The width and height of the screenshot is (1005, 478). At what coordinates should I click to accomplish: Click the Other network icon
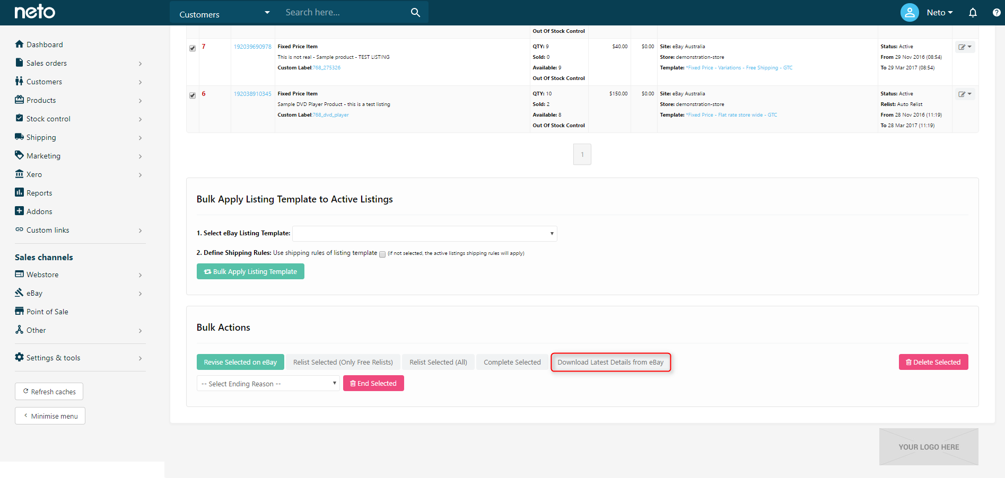[x=20, y=330]
